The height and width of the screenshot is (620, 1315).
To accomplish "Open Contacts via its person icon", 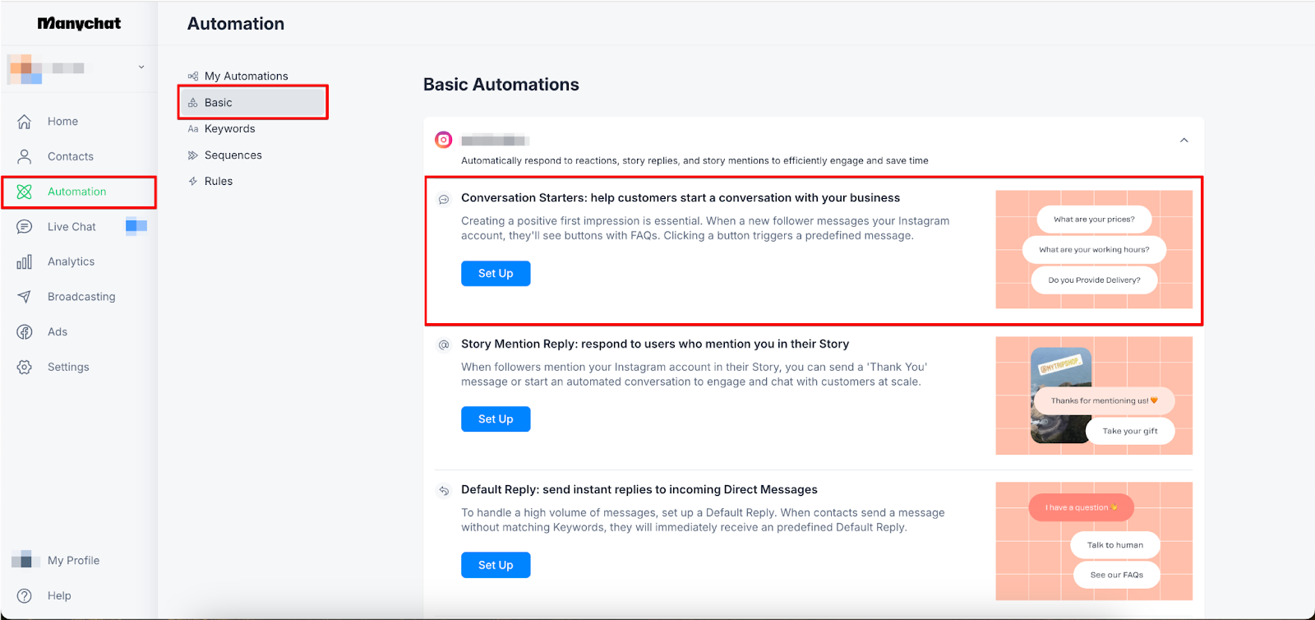I will click(25, 156).
